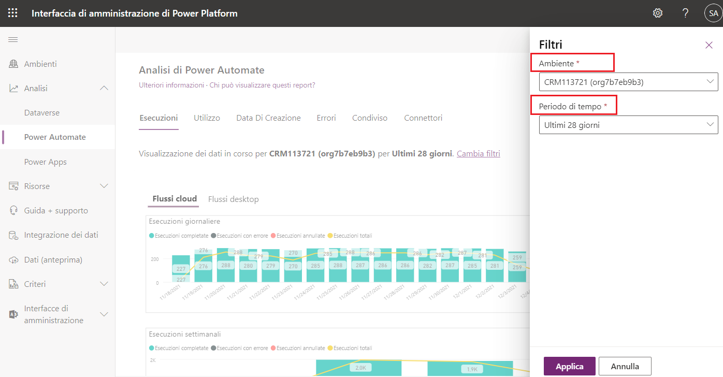This screenshot has width=723, height=377.
Task: Switch to the Esecuzioni tab
Action: tap(158, 118)
